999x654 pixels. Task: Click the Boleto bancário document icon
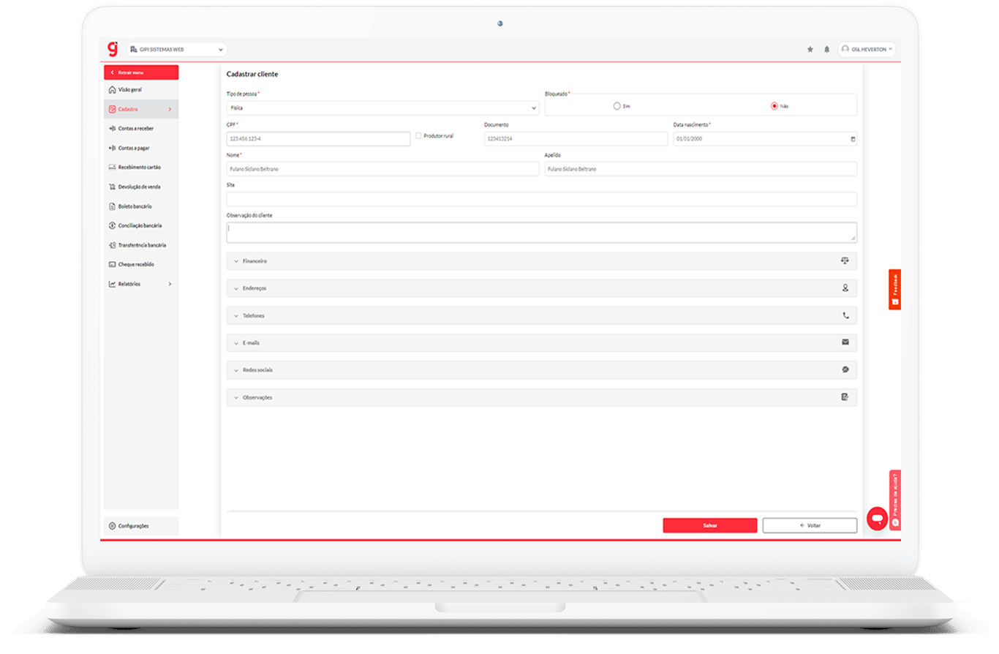point(112,206)
